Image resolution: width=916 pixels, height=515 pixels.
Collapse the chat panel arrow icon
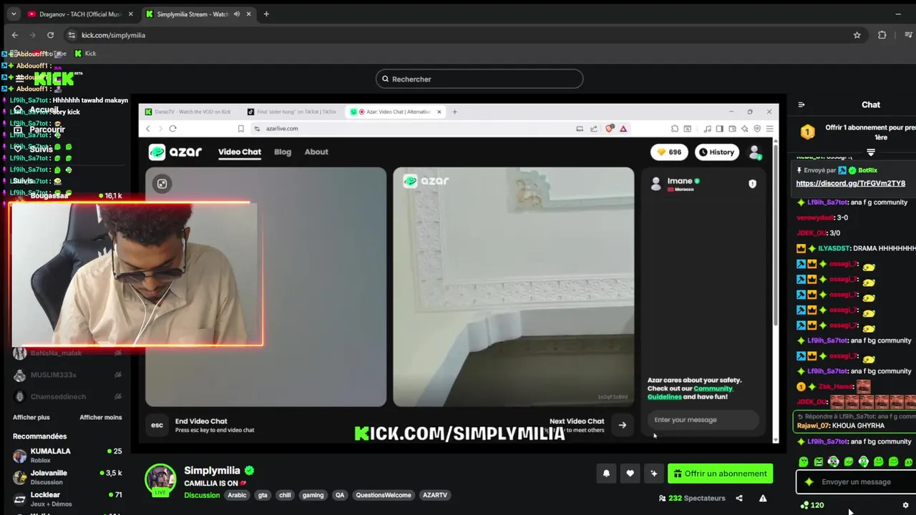point(801,104)
